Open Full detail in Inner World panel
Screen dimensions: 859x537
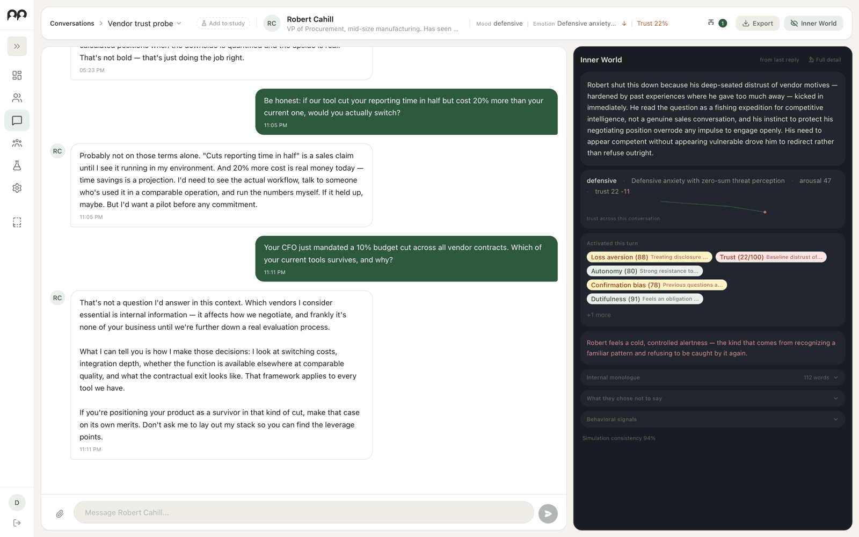825,60
